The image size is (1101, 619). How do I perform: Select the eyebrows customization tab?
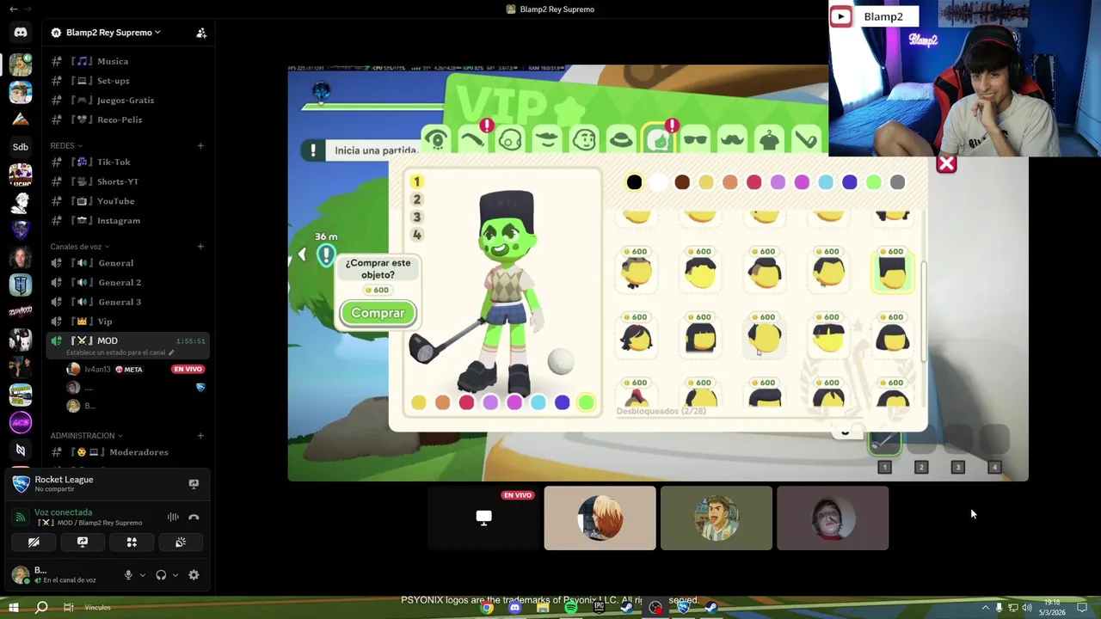pos(472,139)
